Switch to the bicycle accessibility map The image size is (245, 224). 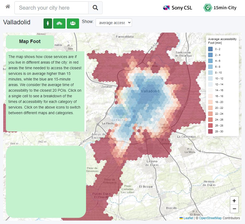coord(59,23)
